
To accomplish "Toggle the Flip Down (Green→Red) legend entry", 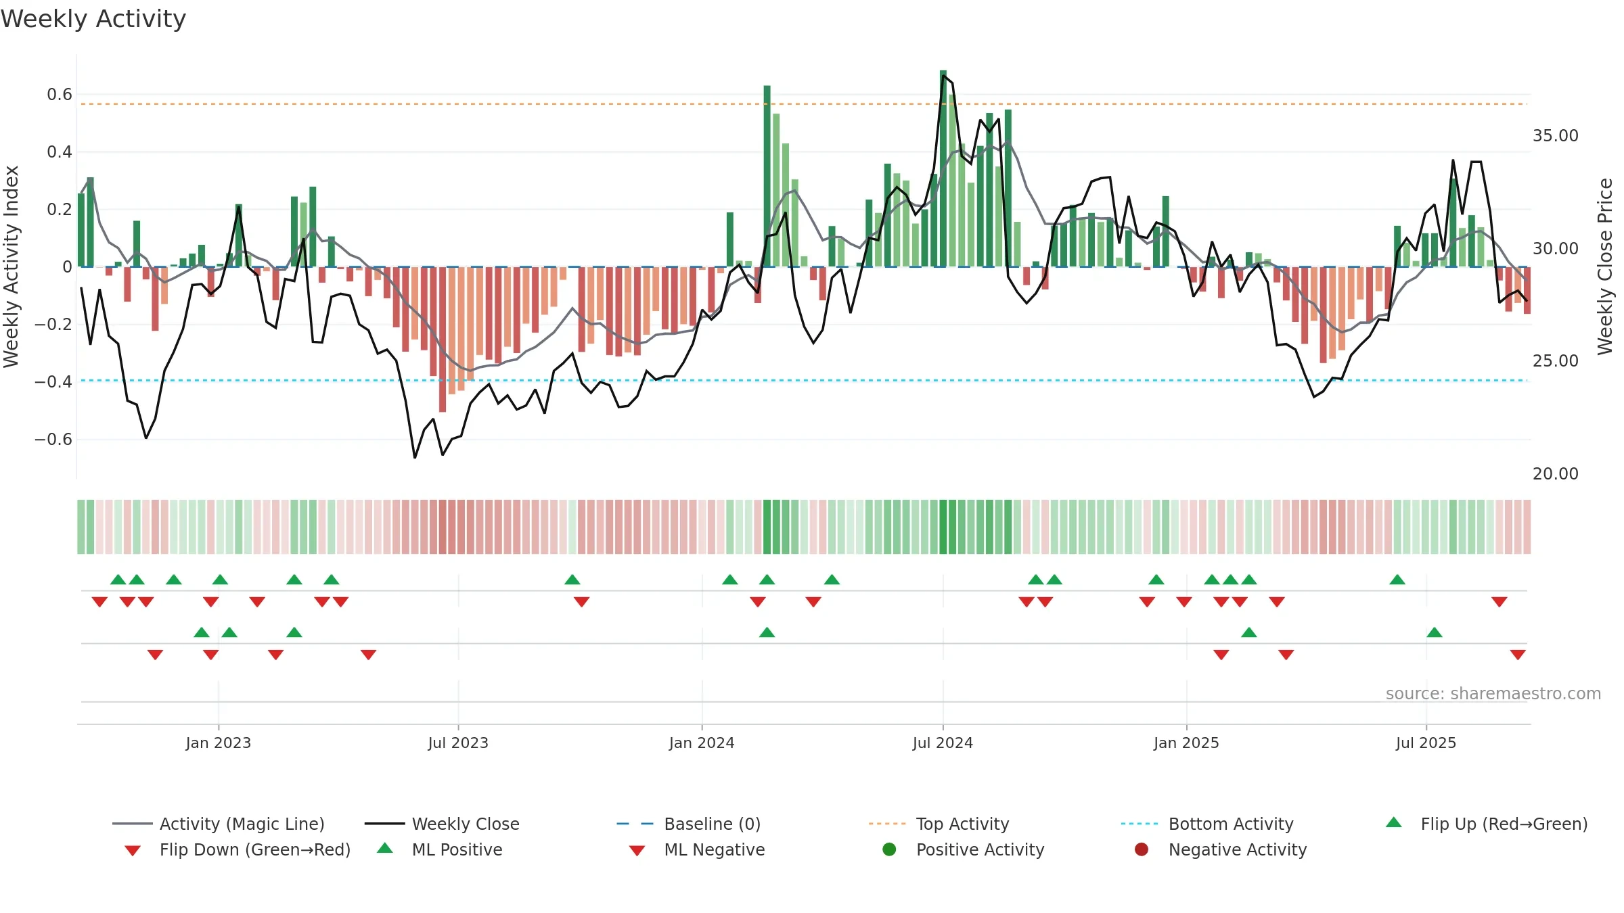I will pyautogui.click(x=238, y=849).
